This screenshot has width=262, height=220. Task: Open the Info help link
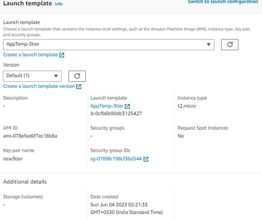(x=58, y=4)
